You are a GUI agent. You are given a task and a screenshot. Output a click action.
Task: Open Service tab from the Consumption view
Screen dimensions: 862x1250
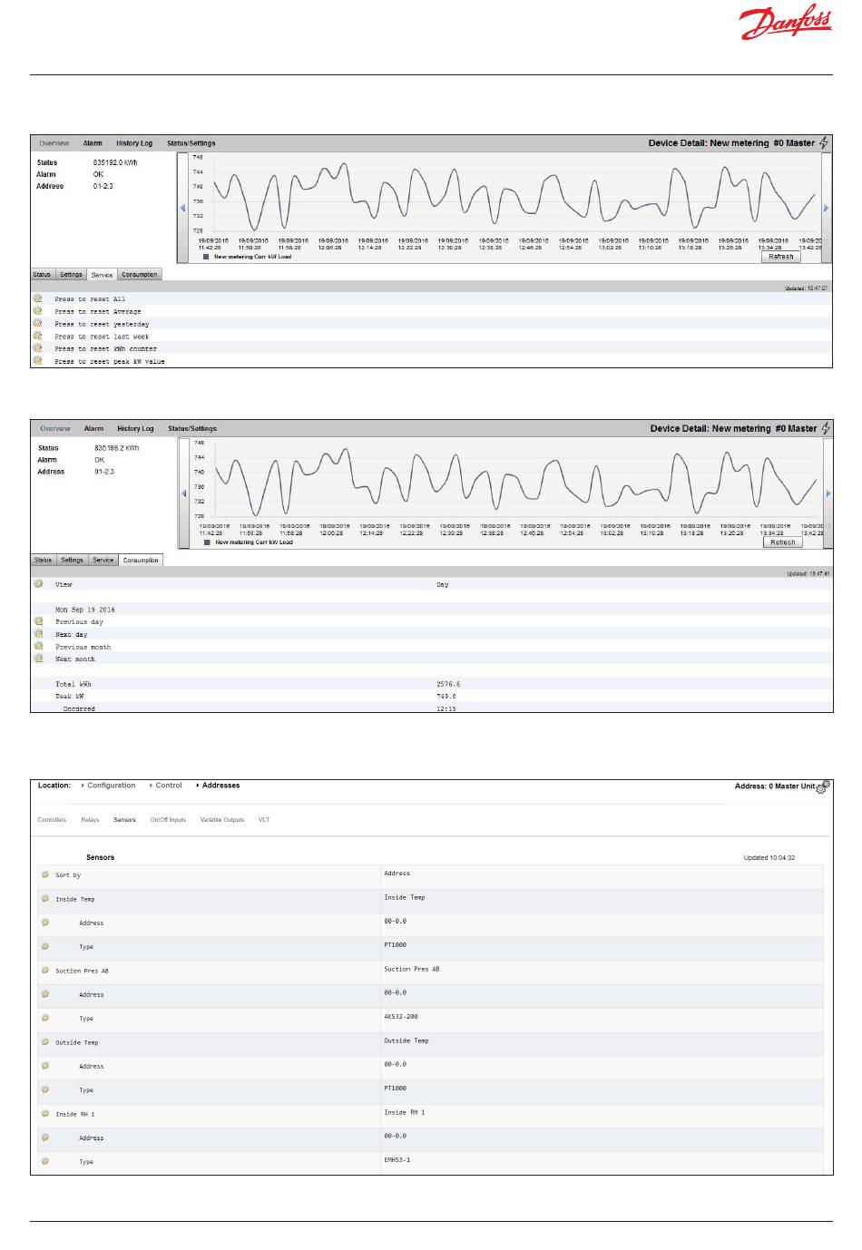tap(103, 560)
